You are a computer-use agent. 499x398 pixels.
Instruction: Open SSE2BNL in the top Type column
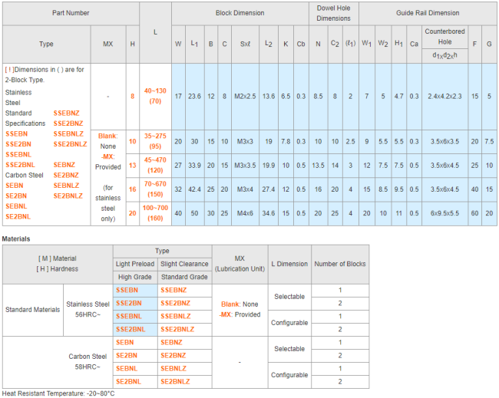[21, 165]
